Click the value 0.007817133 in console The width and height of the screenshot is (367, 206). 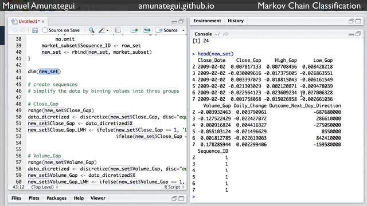pyautogui.click(x=246, y=67)
